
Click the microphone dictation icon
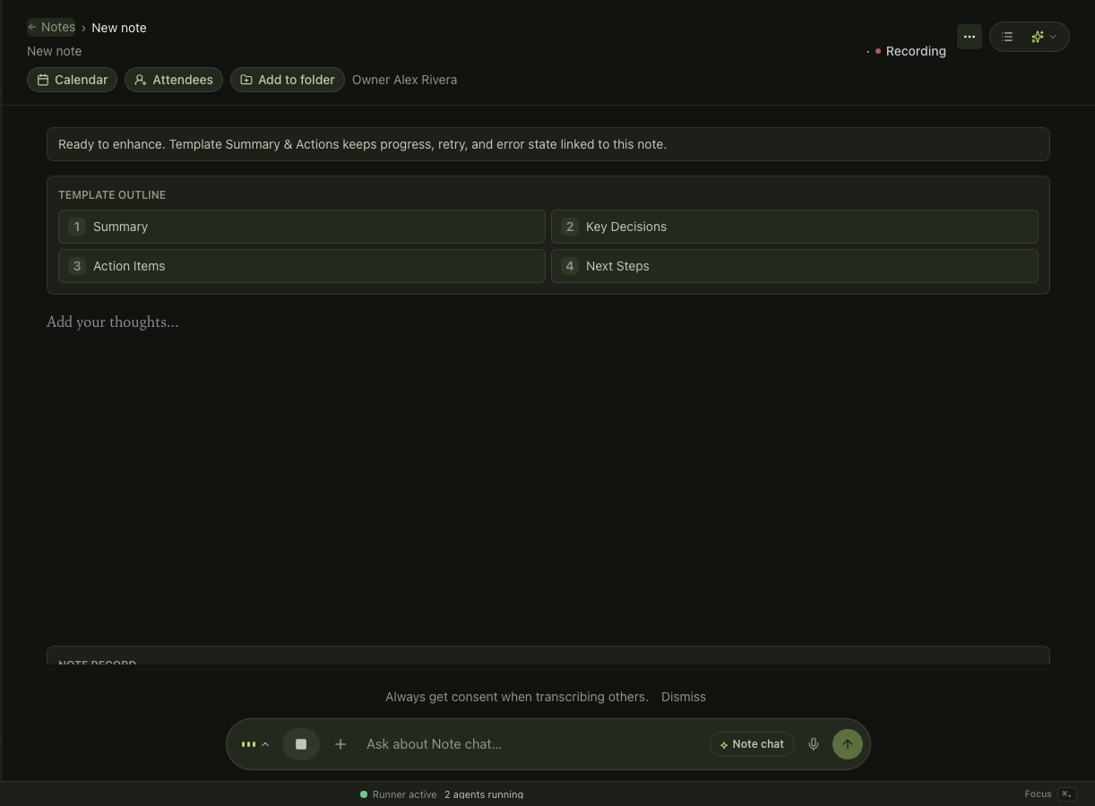(814, 744)
